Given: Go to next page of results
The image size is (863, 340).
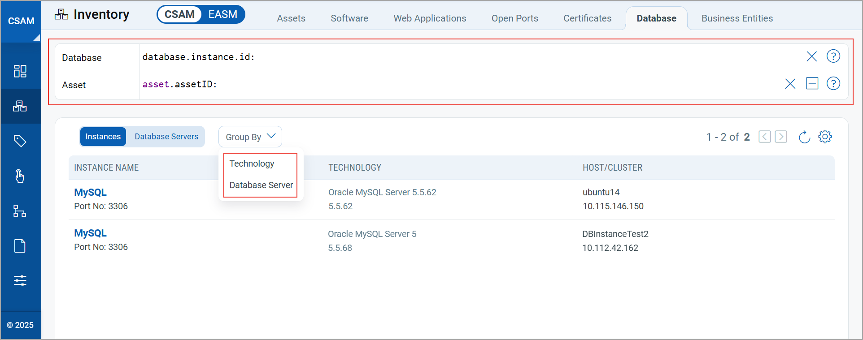Looking at the screenshot, I should 781,137.
